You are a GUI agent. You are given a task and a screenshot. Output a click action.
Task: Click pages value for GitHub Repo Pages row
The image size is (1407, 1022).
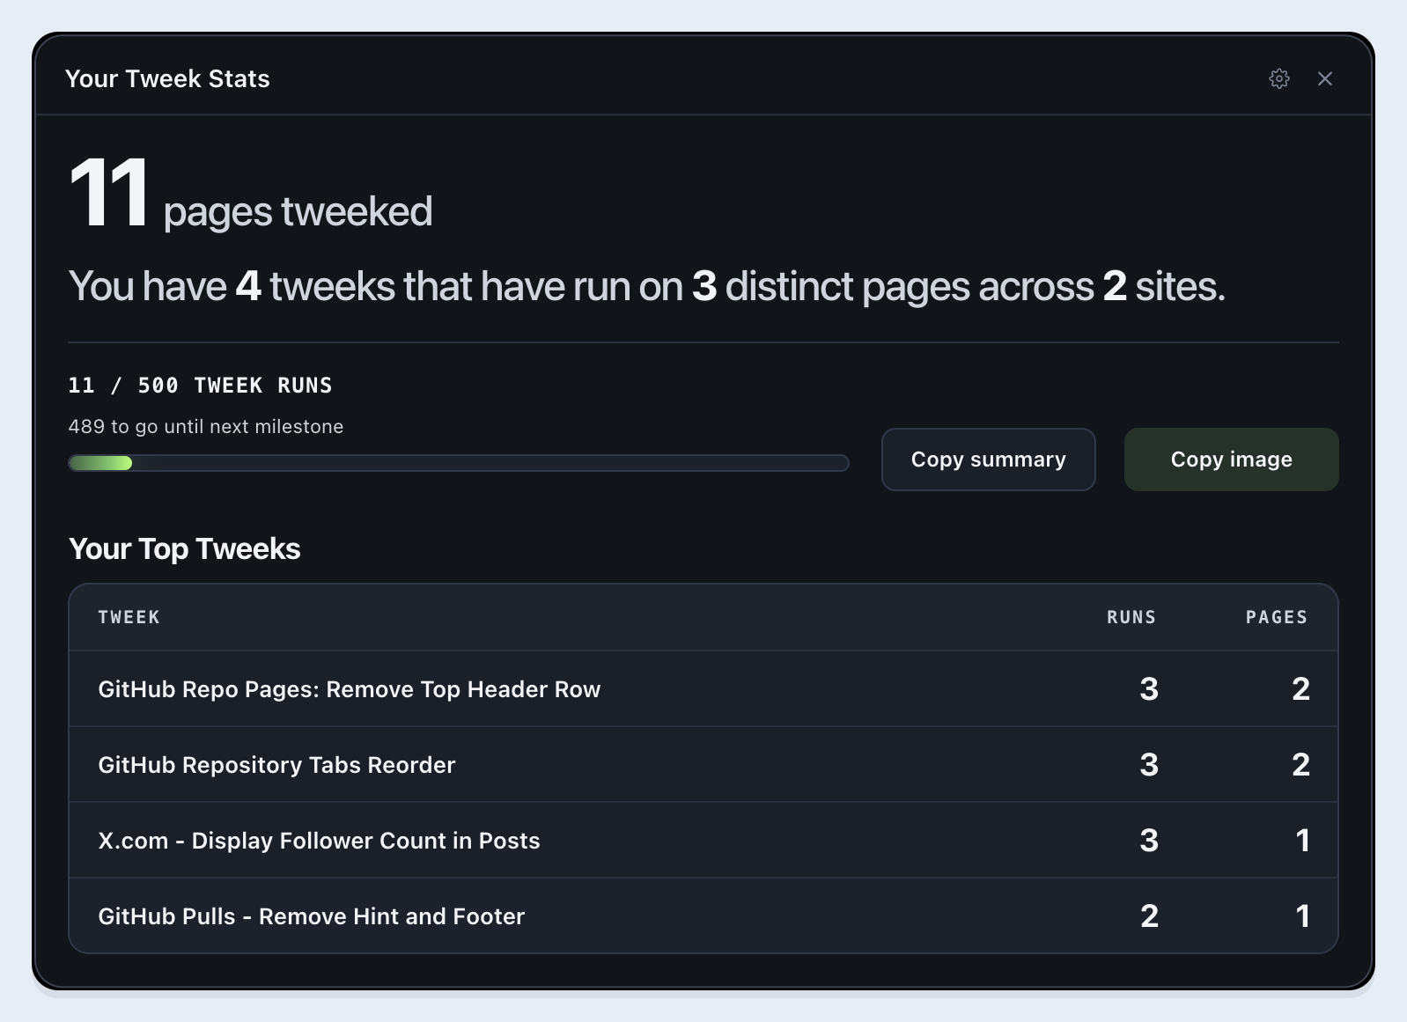coord(1300,689)
